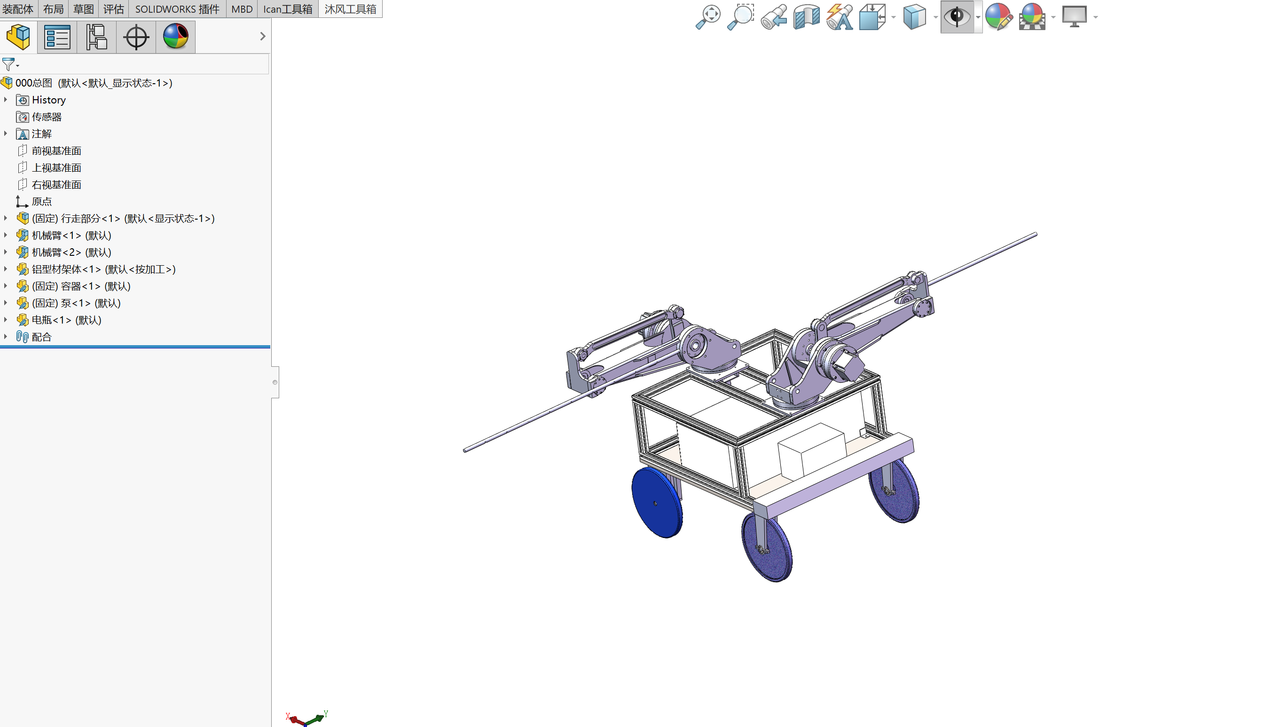Expand the 配合 mates folder
The width and height of the screenshot is (1288, 727).
click(x=6, y=337)
